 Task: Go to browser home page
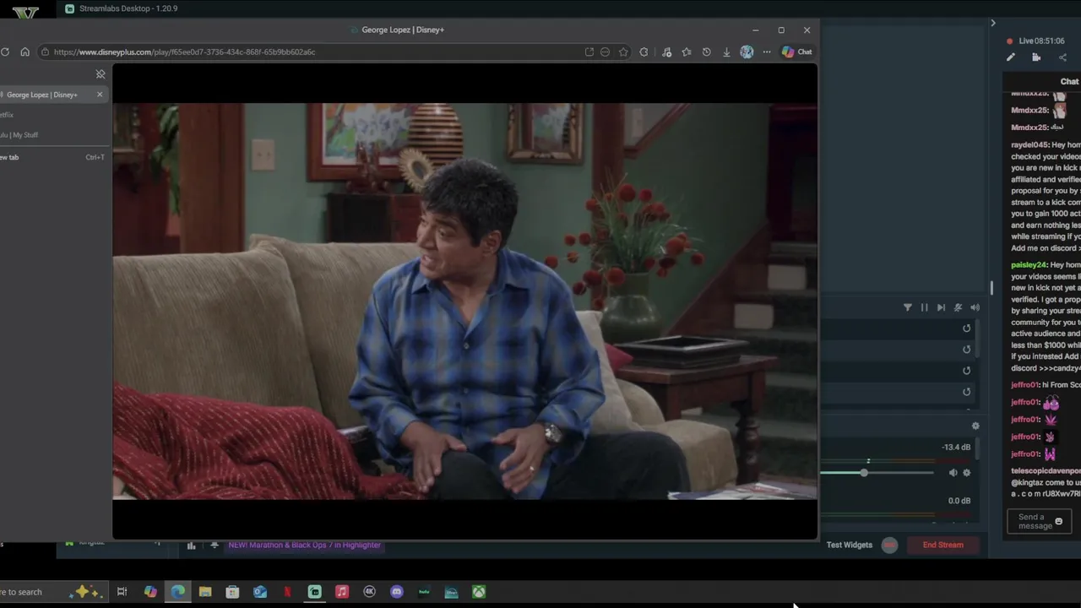tap(24, 52)
